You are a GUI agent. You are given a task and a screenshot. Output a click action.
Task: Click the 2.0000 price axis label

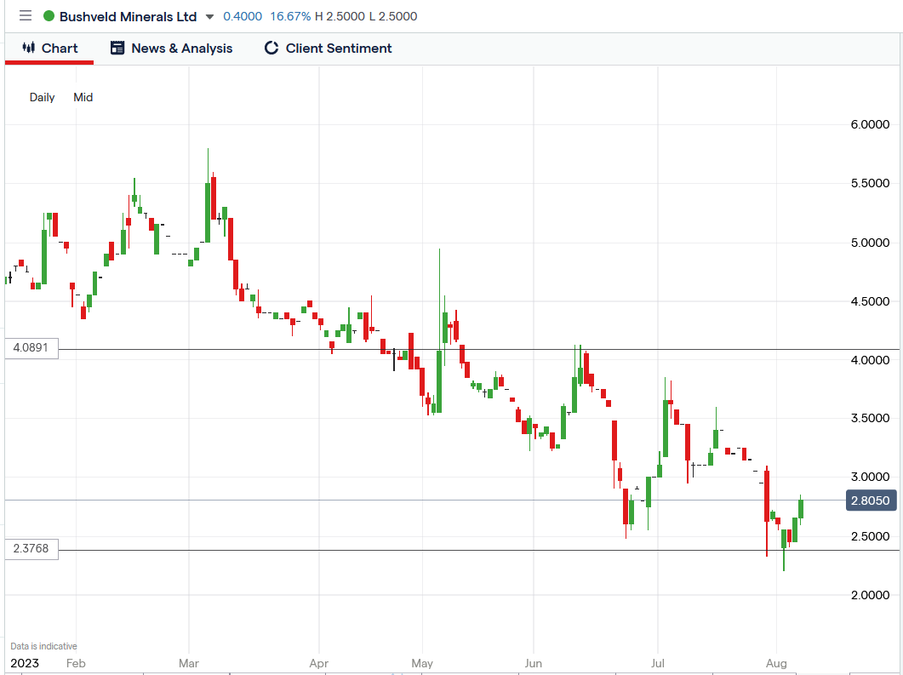[x=870, y=595]
